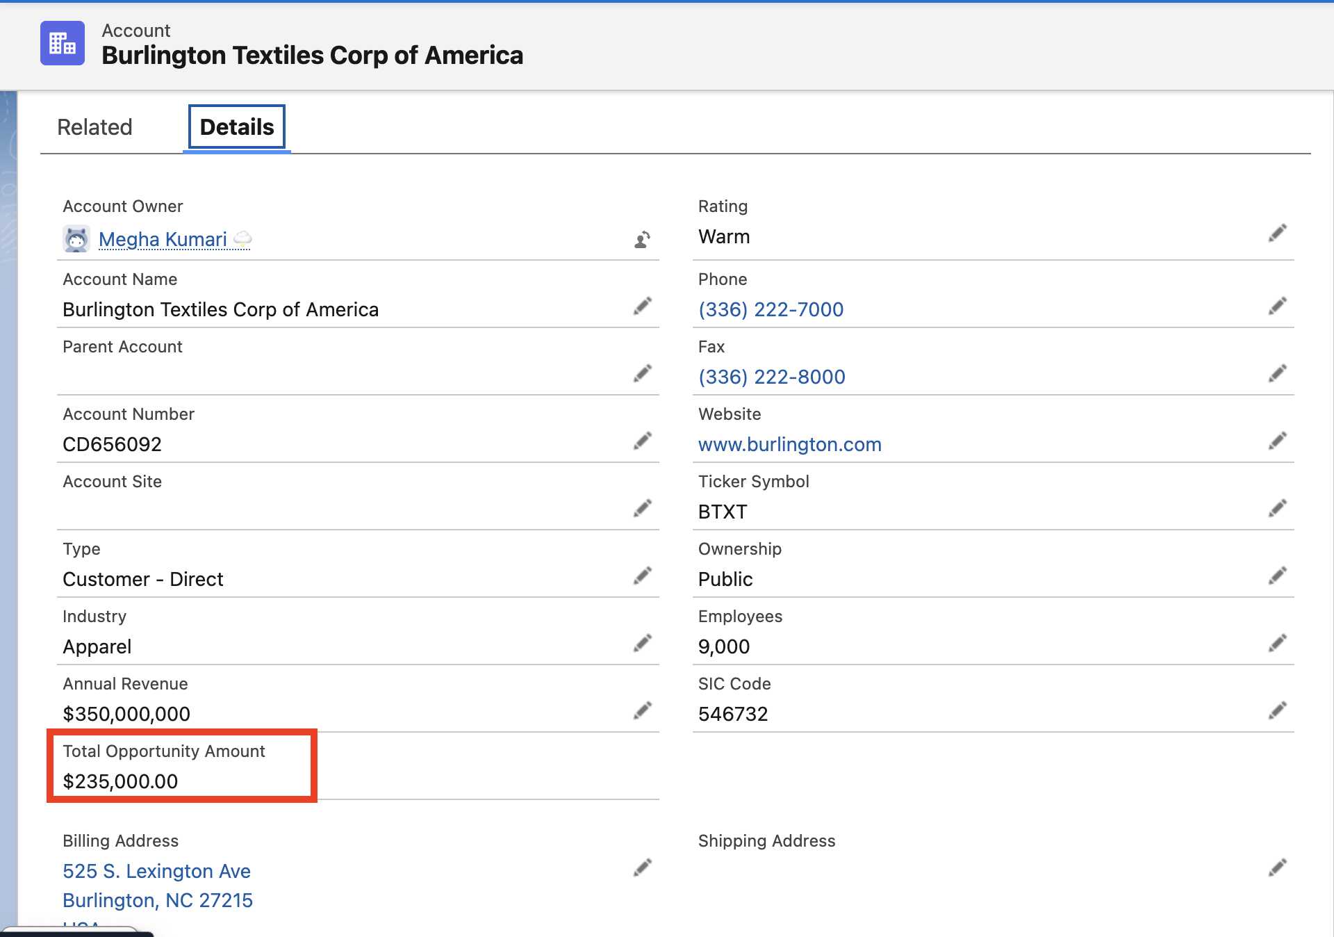Click Type value Customer - Direct

coord(143,579)
